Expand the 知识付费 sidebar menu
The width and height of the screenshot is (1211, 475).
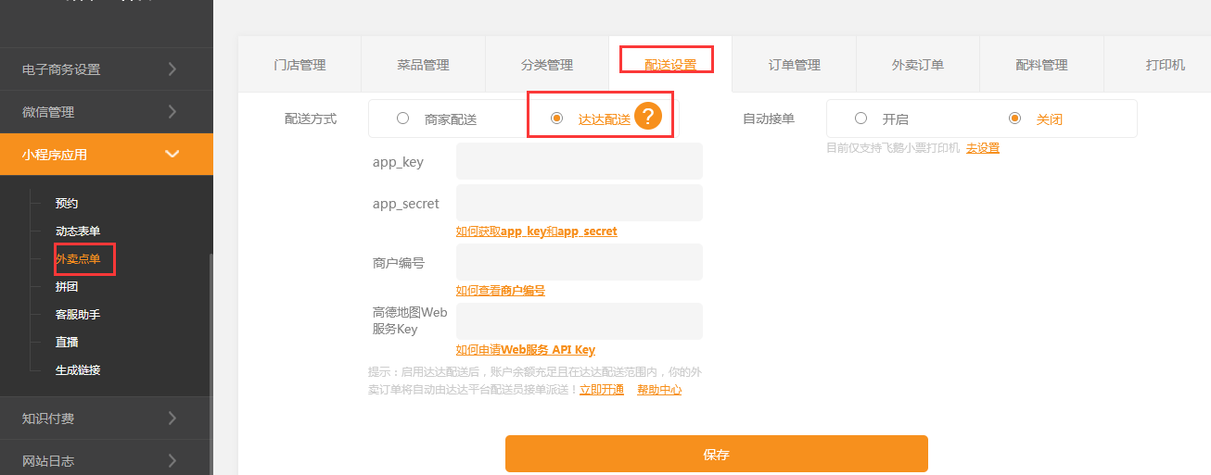pyautogui.click(x=106, y=419)
